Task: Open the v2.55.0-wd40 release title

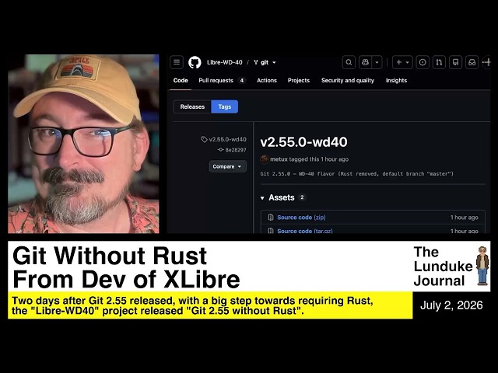Action: coord(303,142)
